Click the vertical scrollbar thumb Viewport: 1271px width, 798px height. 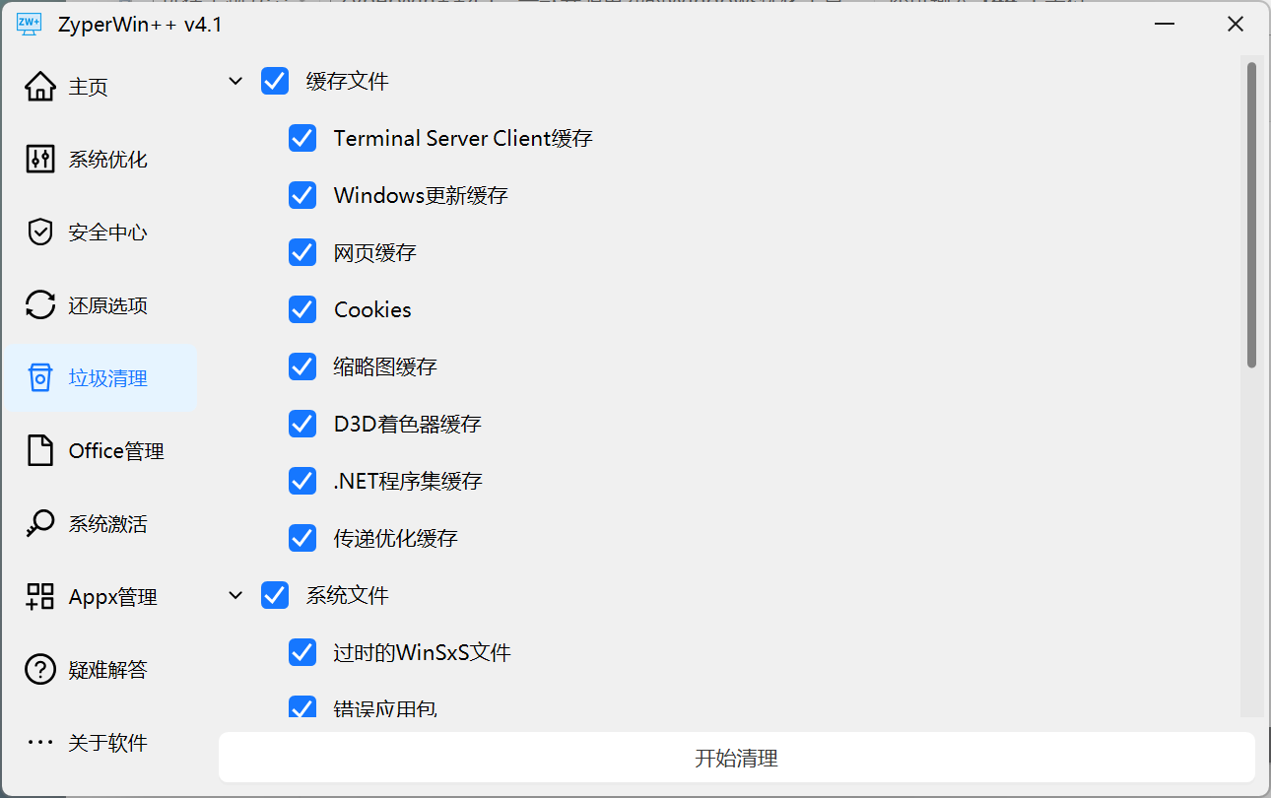click(x=1251, y=215)
